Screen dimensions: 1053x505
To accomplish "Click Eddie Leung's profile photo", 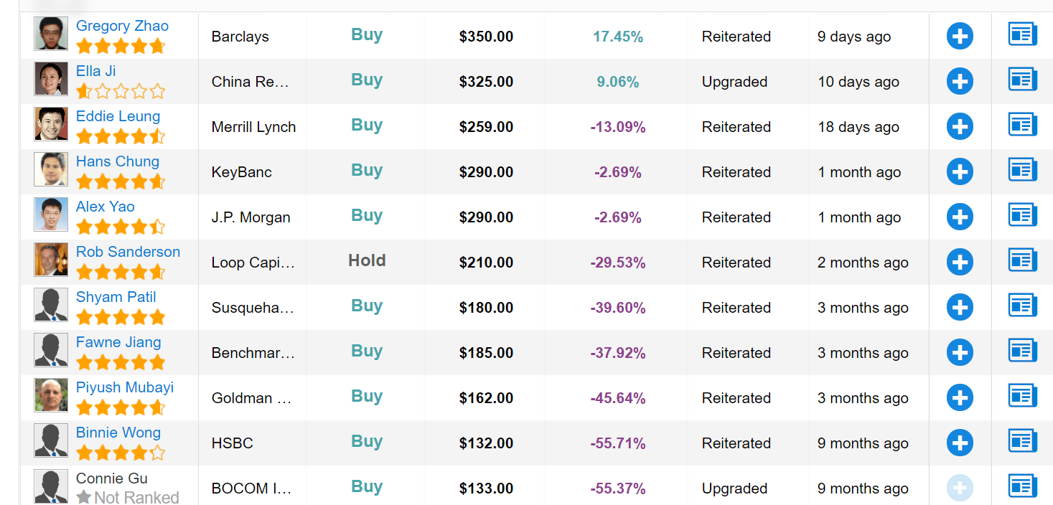I will 51,124.
